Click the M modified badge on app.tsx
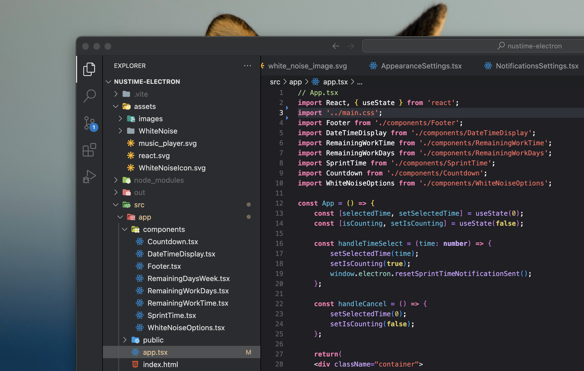The height and width of the screenshot is (371, 584). [x=248, y=352]
